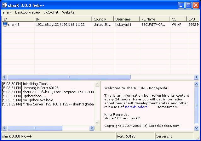Viewport: 201px width, 141px height.
Task: Open the sharK menu
Action: tap(7, 12)
